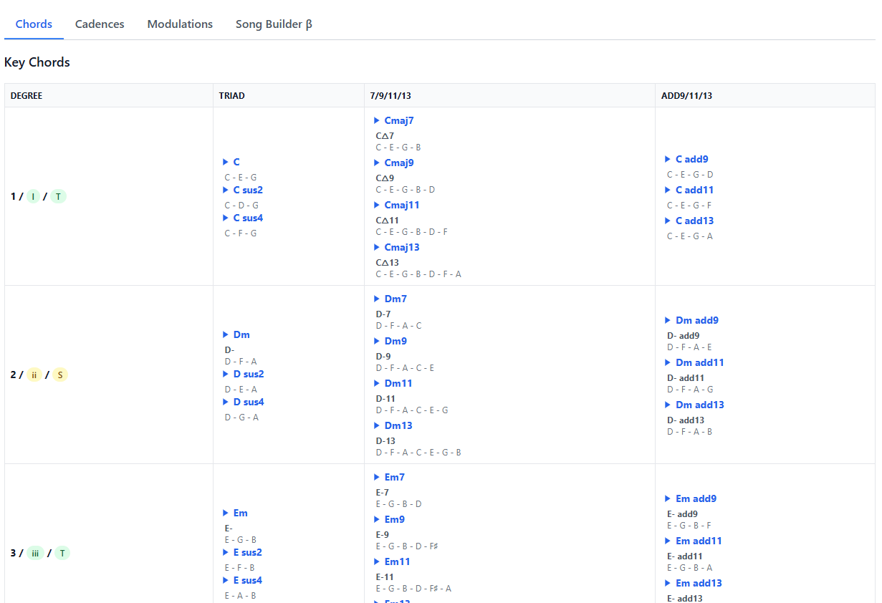882x603 pixels.
Task: Open the Em11 chord link
Action: coord(398,561)
